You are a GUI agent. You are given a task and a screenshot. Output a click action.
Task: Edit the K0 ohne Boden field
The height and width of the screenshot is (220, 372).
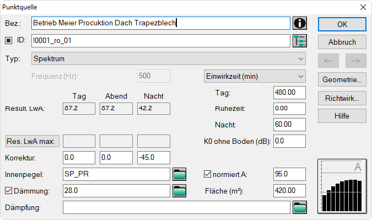(x=289, y=141)
